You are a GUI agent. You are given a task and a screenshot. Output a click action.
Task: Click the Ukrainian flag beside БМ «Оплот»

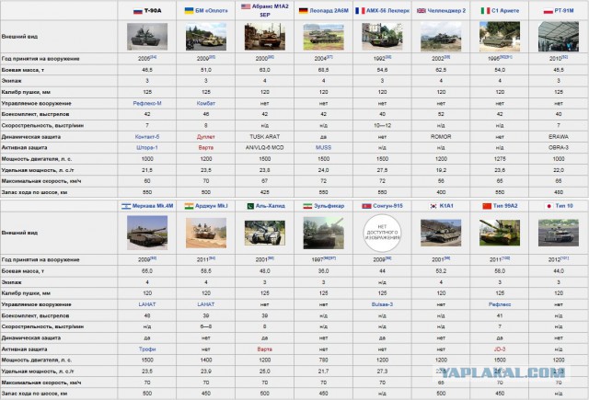pos(189,11)
